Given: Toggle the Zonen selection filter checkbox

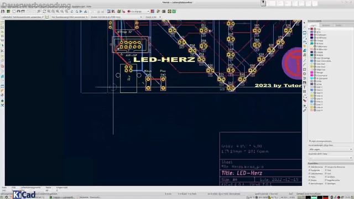Looking at the screenshot, I should (x=310, y=180).
